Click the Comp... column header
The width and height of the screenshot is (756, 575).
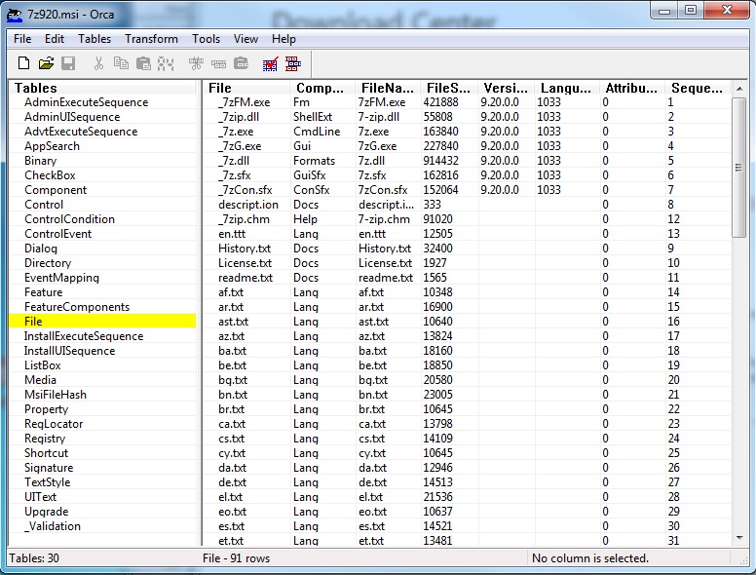[x=322, y=88]
